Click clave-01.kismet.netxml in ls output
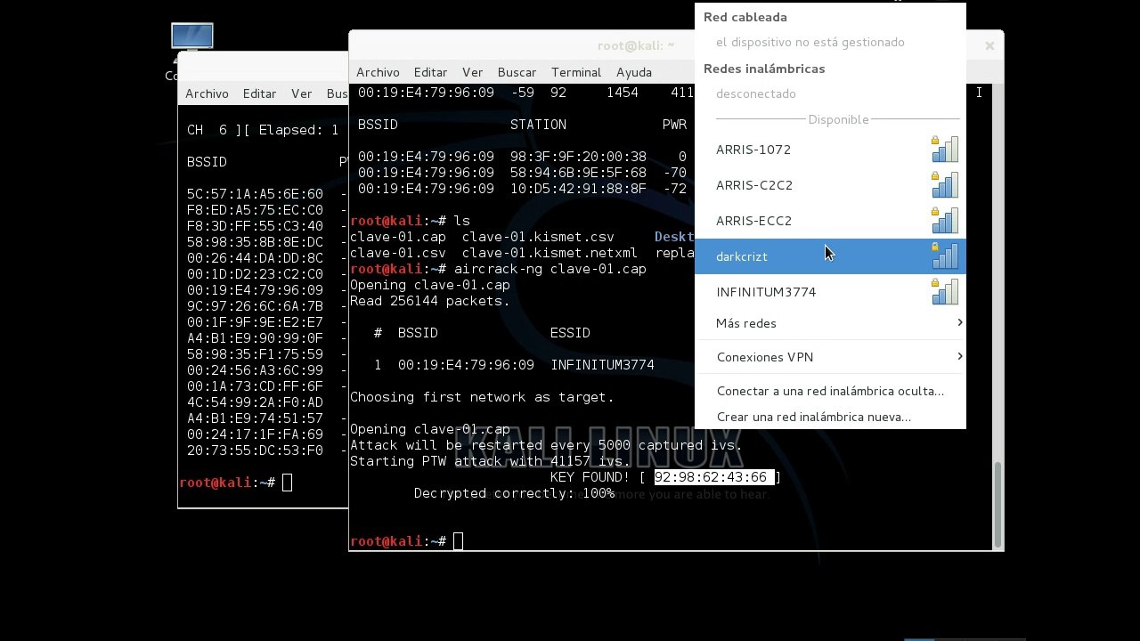 click(550, 253)
